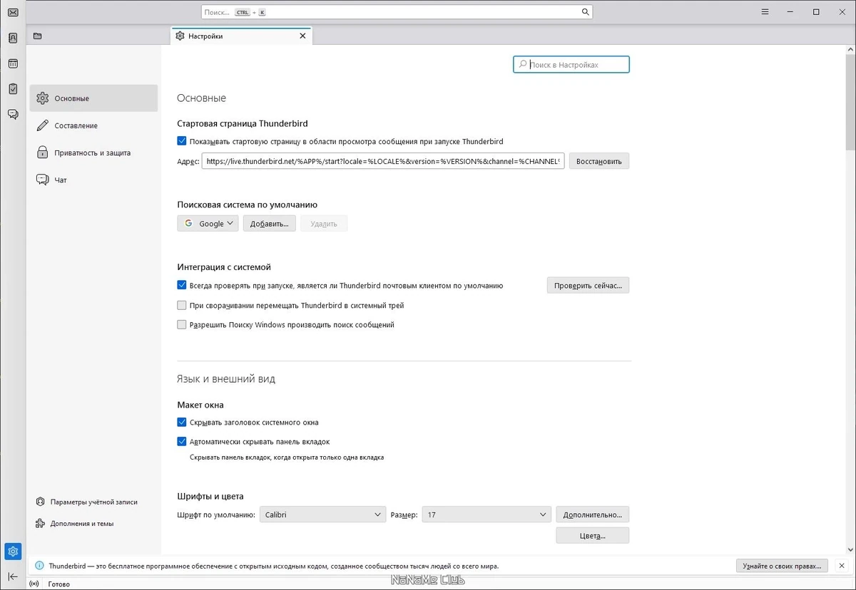Toggle default mail client check at startup

click(182, 285)
